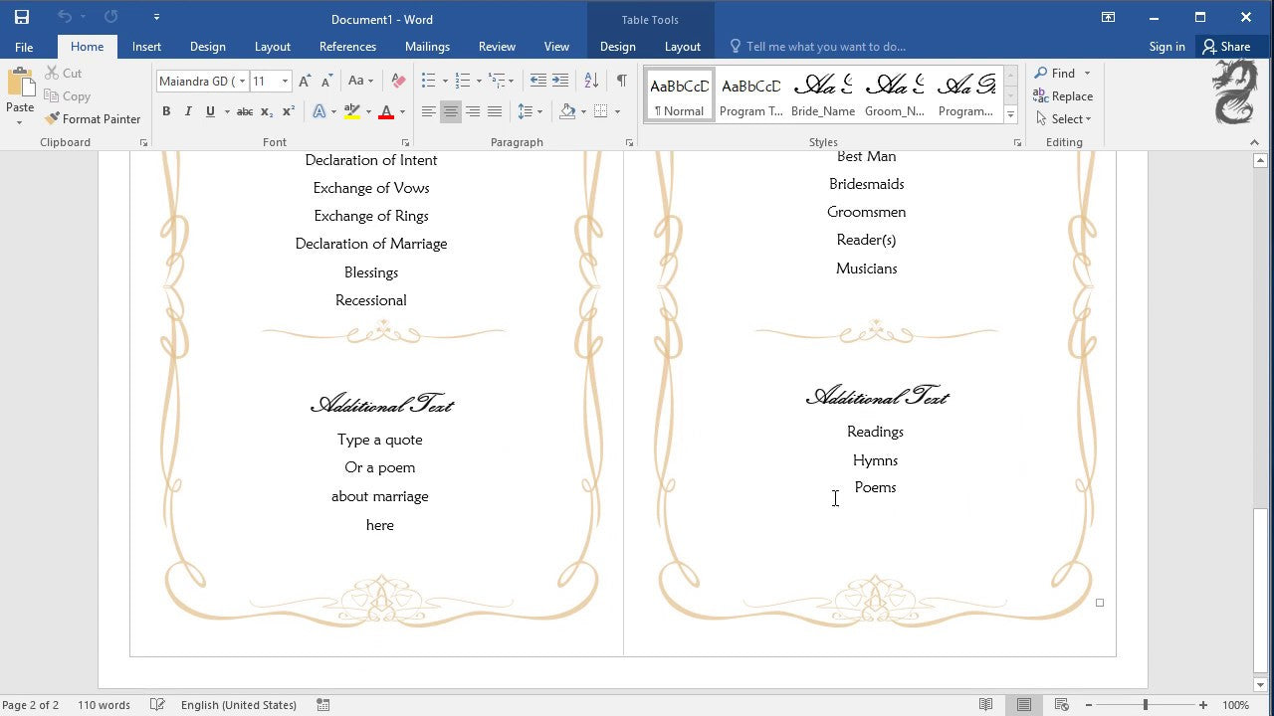
Task: Open word count from status bar
Action: pos(104,704)
